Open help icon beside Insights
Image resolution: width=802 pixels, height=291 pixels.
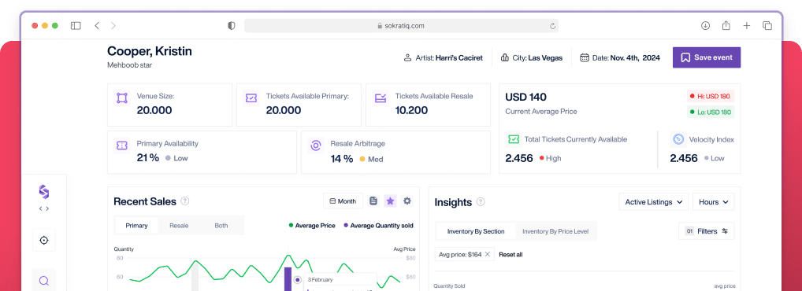pyautogui.click(x=481, y=201)
